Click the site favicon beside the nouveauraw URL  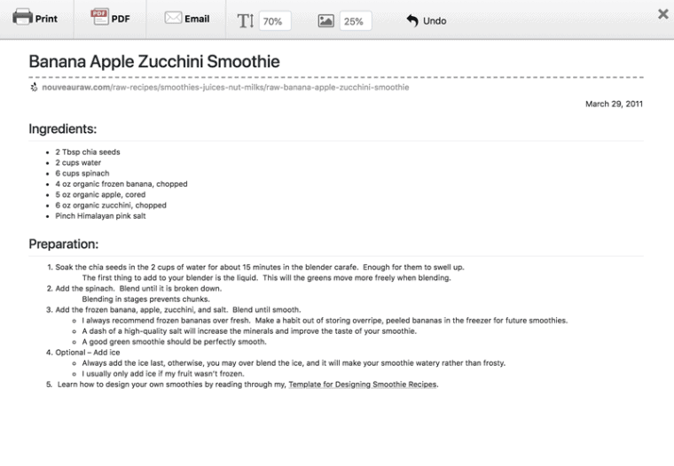[x=34, y=88]
